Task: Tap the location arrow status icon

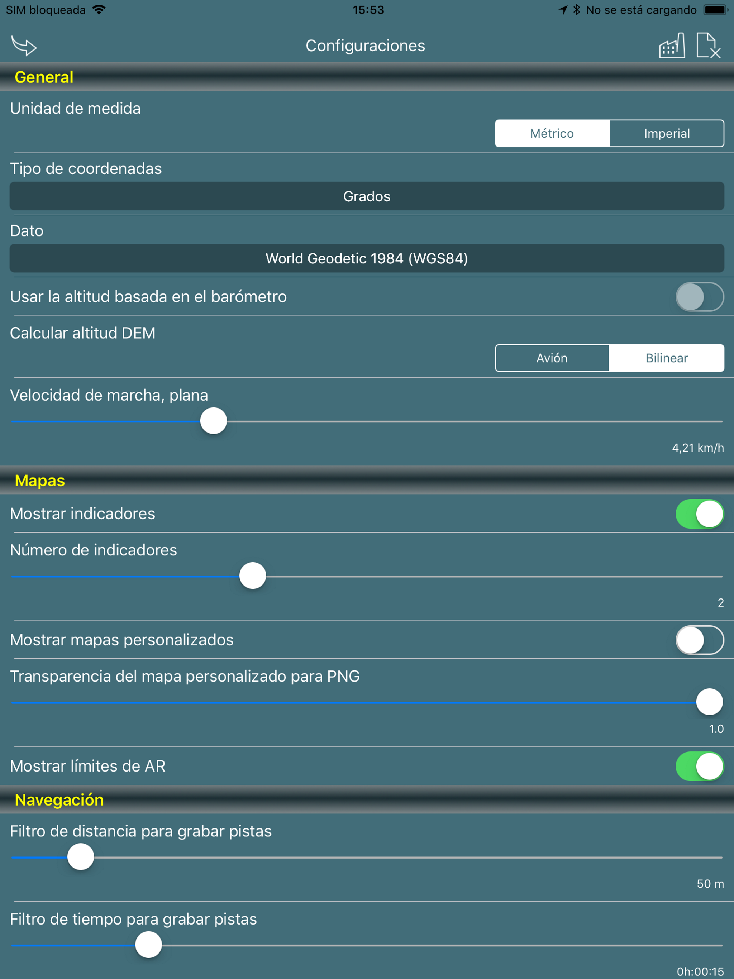Action: [563, 10]
